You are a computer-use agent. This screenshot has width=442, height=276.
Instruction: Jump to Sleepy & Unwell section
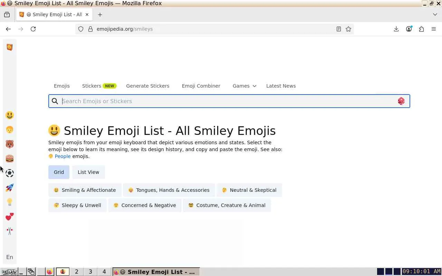coord(78,205)
